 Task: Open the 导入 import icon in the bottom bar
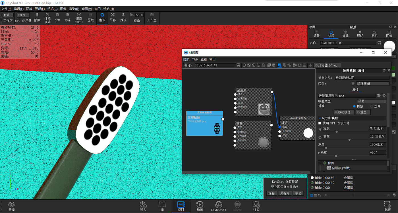point(143,206)
